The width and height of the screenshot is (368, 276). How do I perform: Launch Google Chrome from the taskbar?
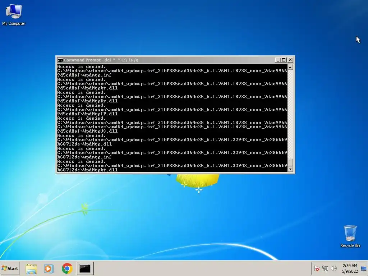67,268
